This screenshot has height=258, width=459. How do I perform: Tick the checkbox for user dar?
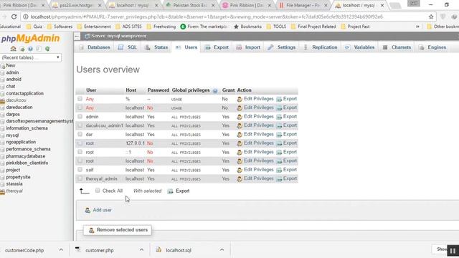[x=80, y=134]
